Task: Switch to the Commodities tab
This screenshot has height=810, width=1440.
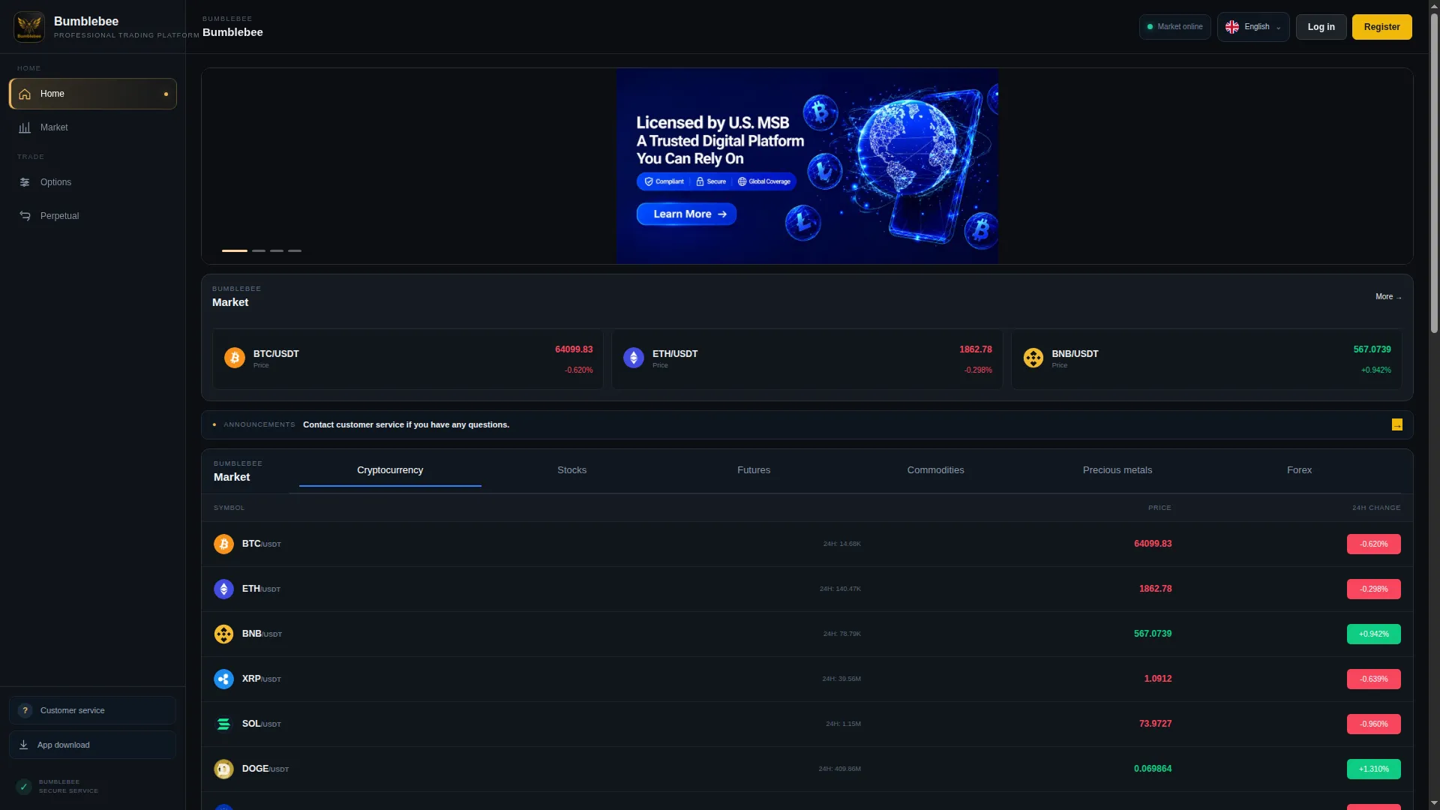Action: (935, 470)
